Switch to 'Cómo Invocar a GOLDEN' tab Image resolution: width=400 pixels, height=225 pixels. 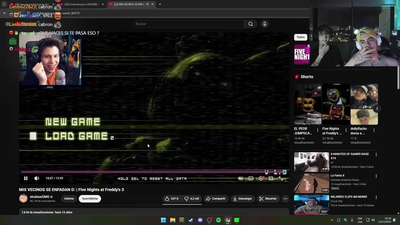click(x=82, y=4)
